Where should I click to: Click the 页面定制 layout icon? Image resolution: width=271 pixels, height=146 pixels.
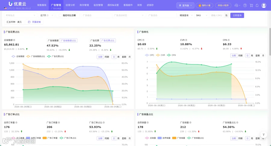click(29, 22)
